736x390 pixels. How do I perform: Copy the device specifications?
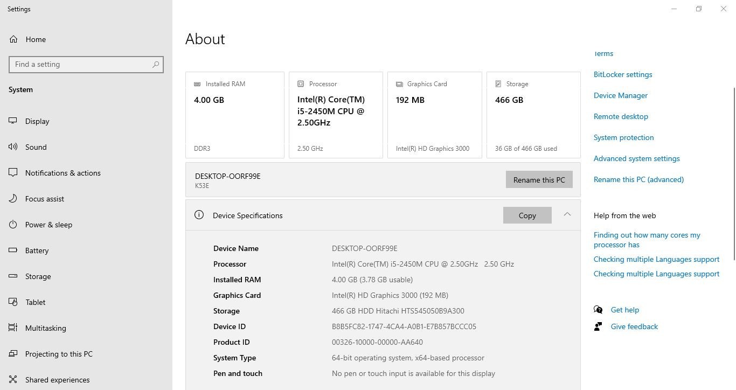(527, 215)
